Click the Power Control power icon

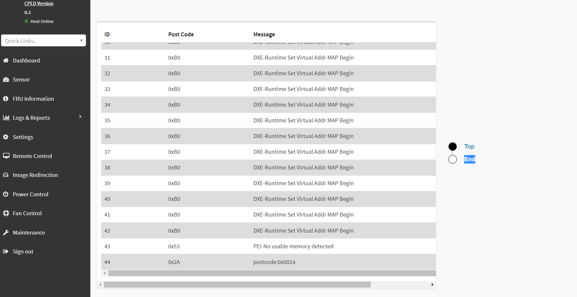coord(6,194)
